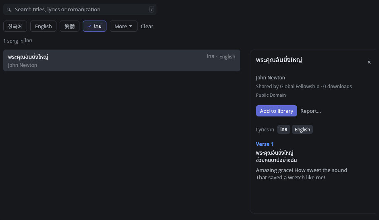The width and height of the screenshot is (379, 220).
Task: Click the Verse 1 heading
Action: [x=264, y=144]
